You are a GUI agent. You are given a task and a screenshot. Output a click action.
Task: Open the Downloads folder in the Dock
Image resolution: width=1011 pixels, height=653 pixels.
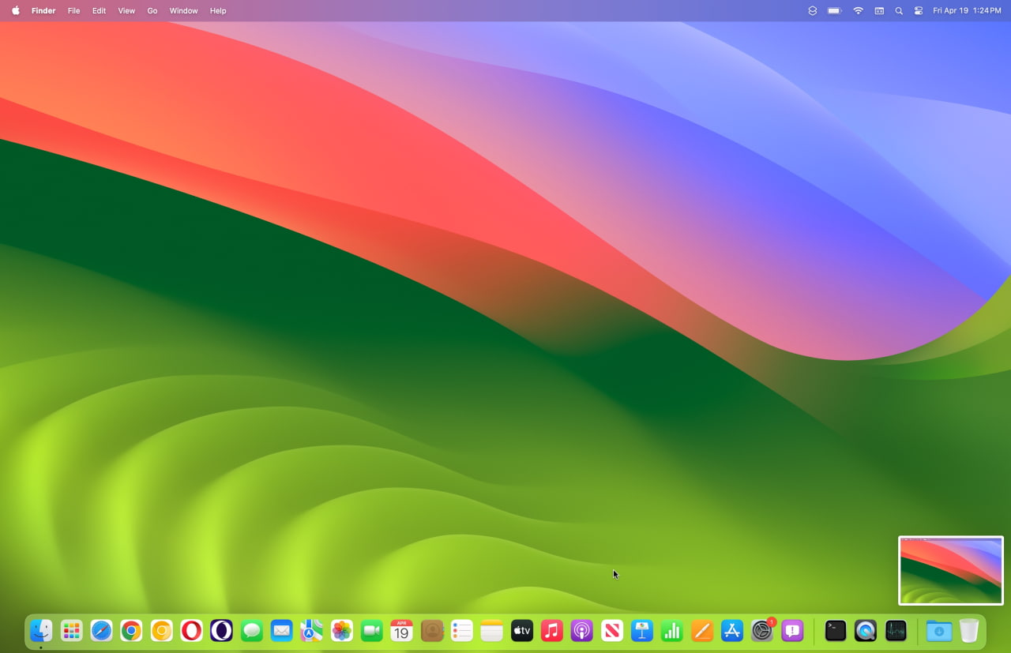tap(938, 631)
